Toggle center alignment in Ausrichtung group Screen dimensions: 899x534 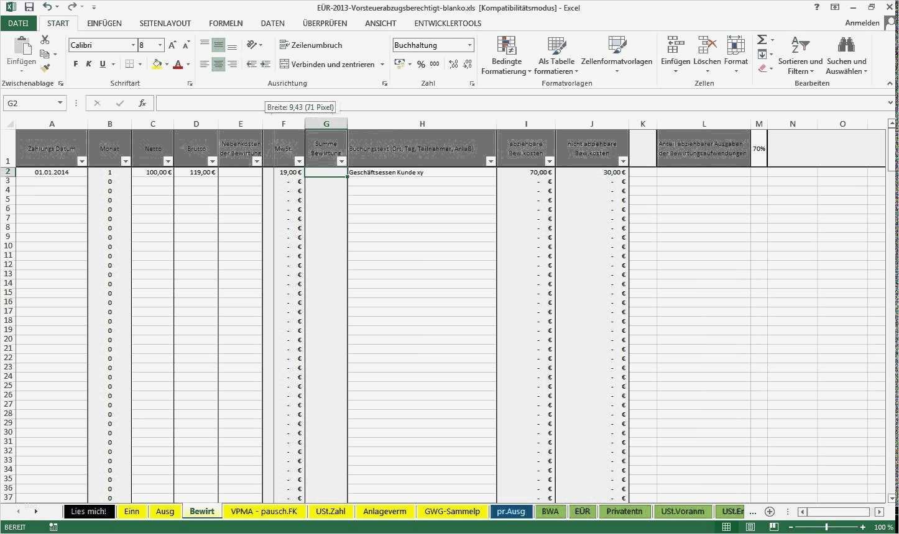[x=218, y=64]
